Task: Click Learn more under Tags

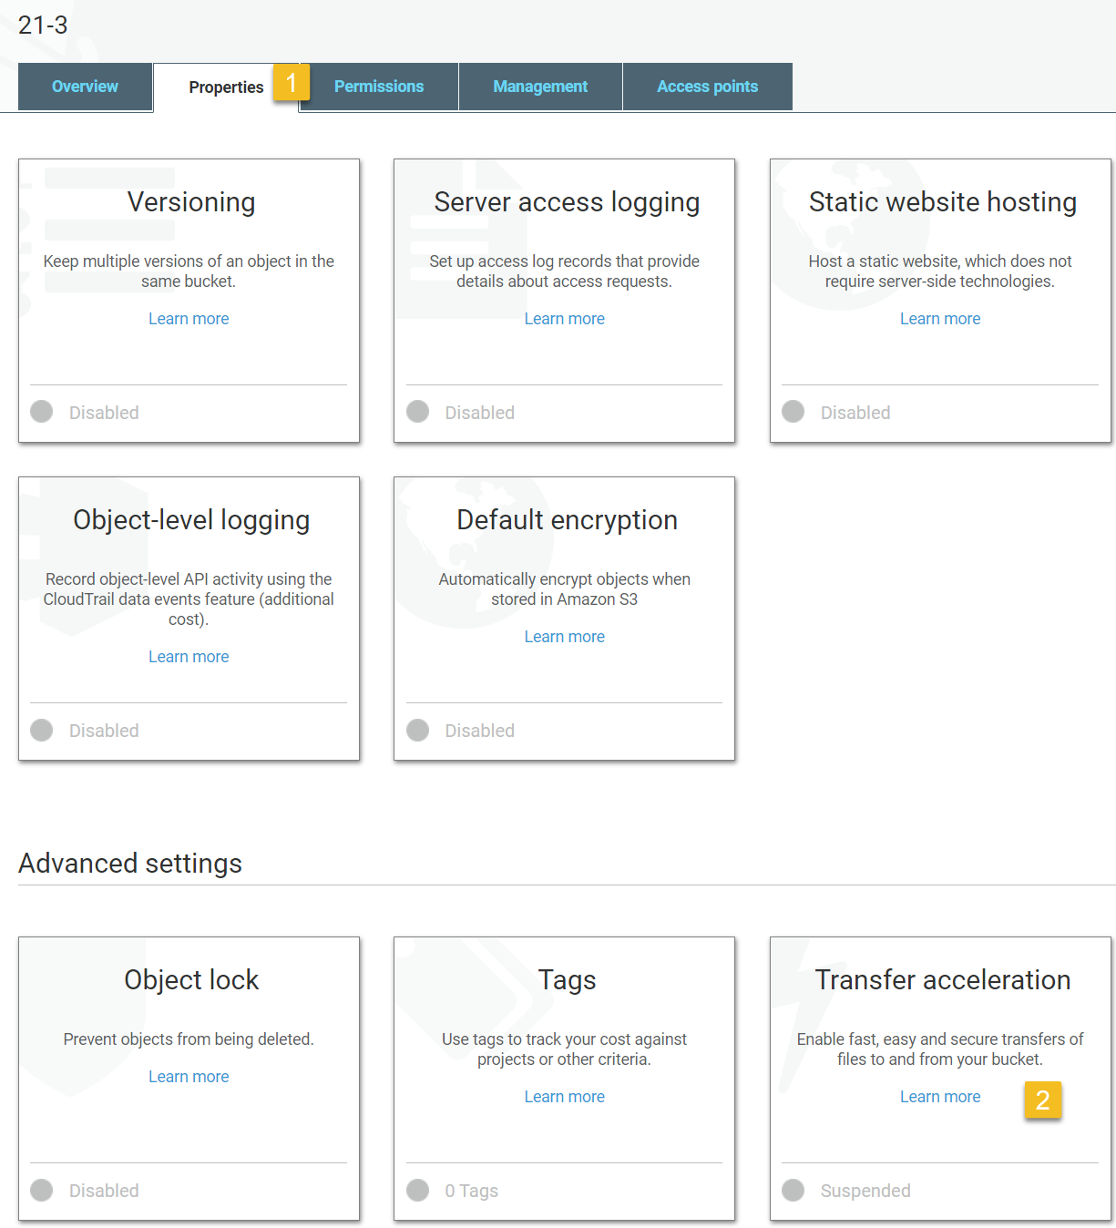Action: (x=564, y=1097)
